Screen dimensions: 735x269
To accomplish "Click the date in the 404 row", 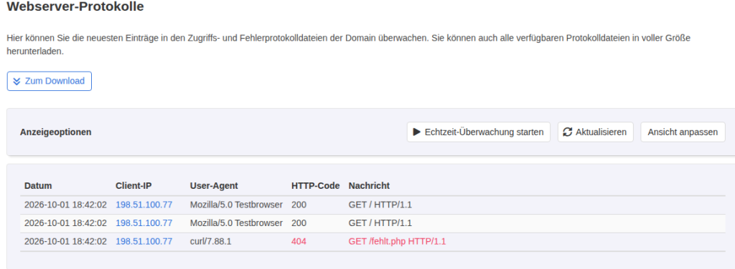I will 65,241.
